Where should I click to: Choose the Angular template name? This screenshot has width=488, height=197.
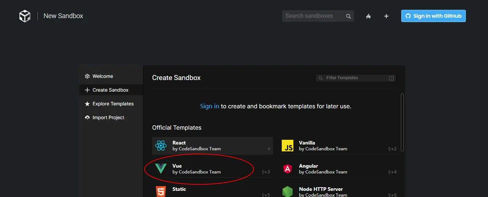pos(309,166)
